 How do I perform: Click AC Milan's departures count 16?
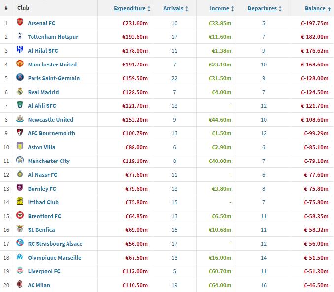click(264, 285)
